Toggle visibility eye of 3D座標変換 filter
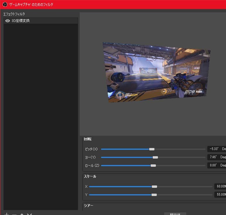 tap(8, 21)
